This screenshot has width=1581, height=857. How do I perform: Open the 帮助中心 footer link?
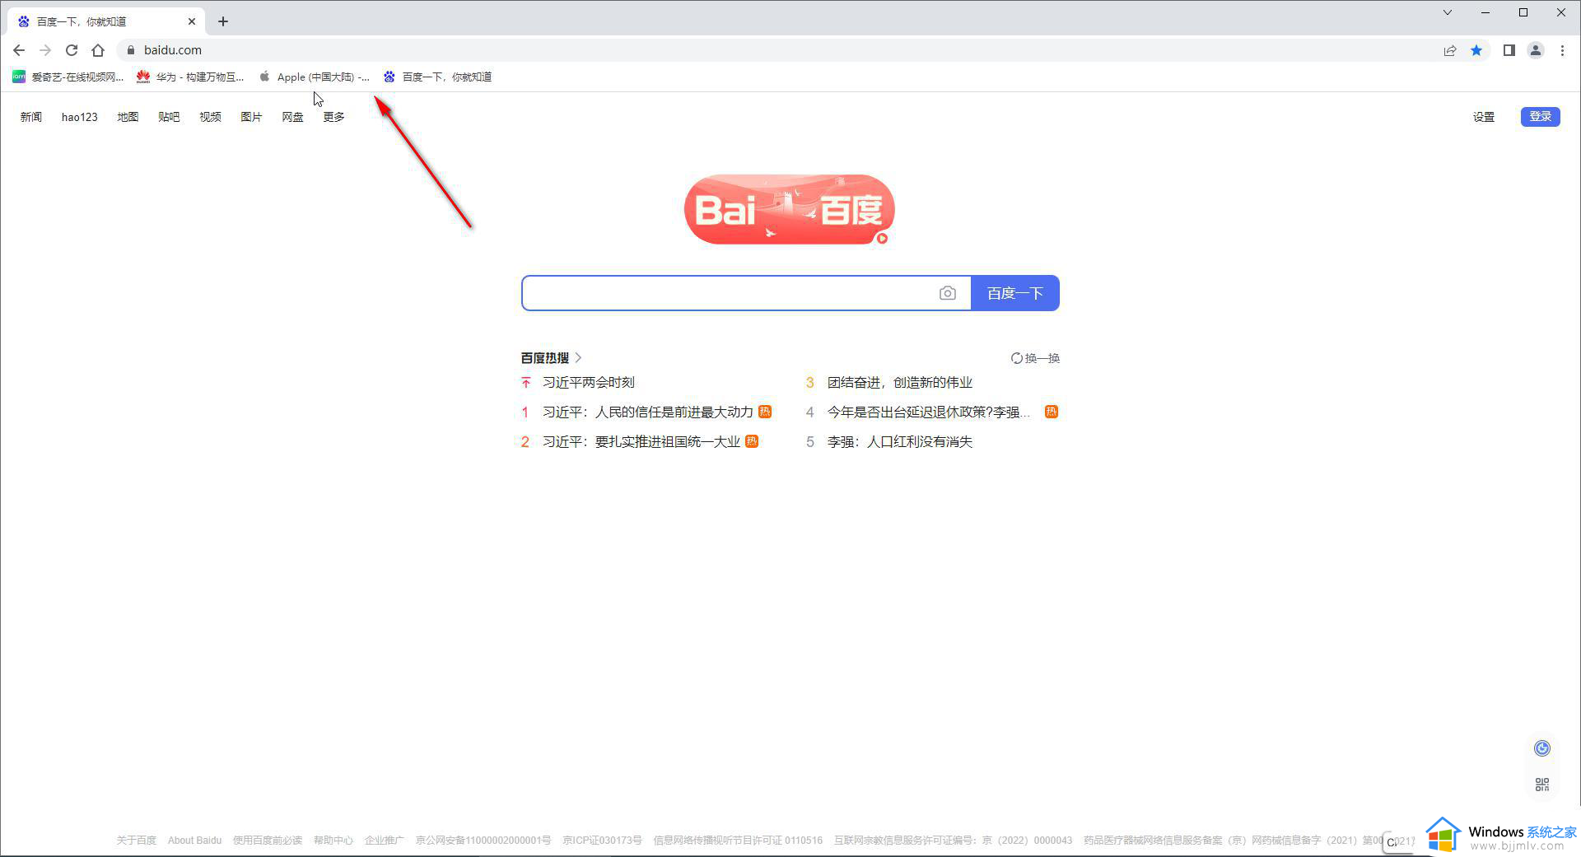(333, 841)
